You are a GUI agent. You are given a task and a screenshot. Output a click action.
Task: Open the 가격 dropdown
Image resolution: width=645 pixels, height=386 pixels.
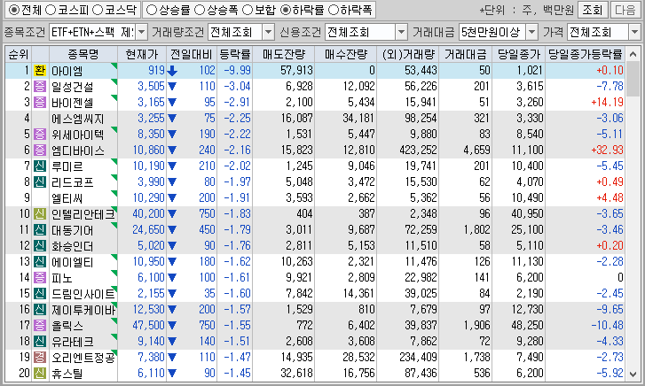click(x=634, y=32)
